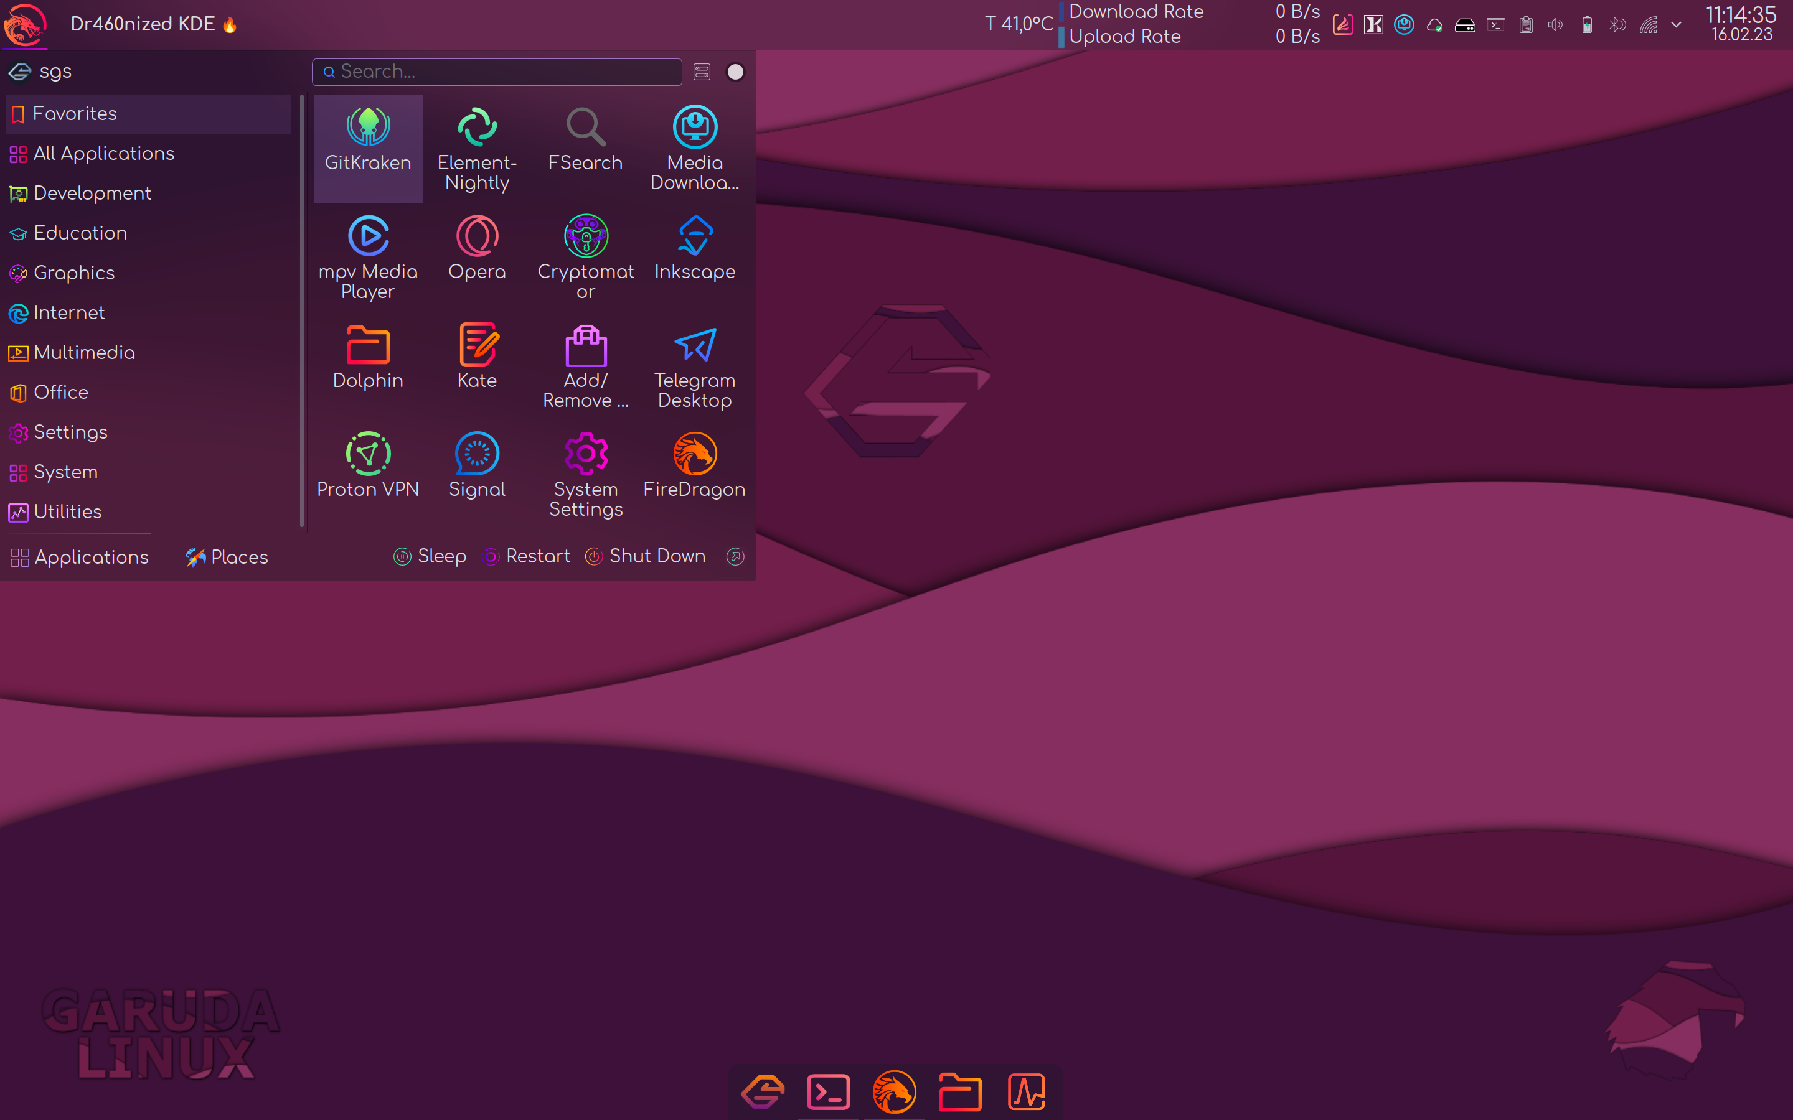Toggle the pin menu circle button
Screen dimensions: 1793x1120
click(x=735, y=72)
